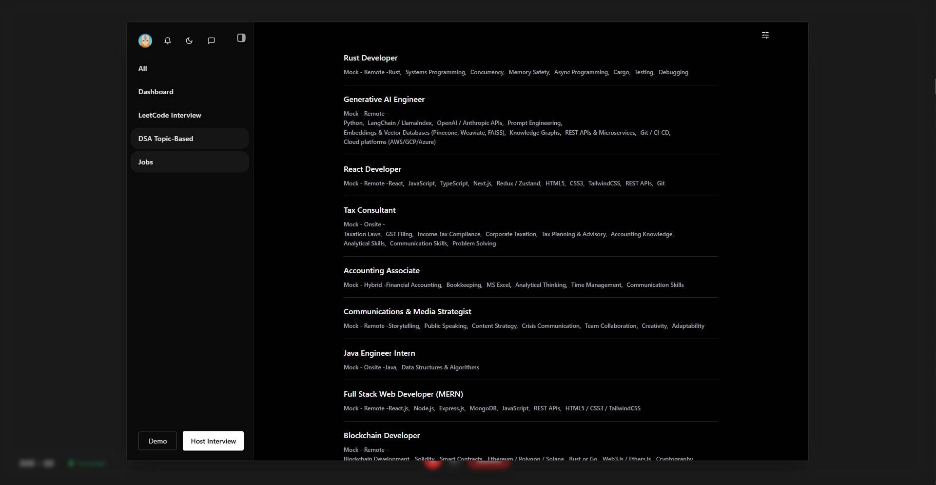This screenshot has height=485, width=936.
Task: Toggle dark mode moon icon
Action: (x=189, y=40)
